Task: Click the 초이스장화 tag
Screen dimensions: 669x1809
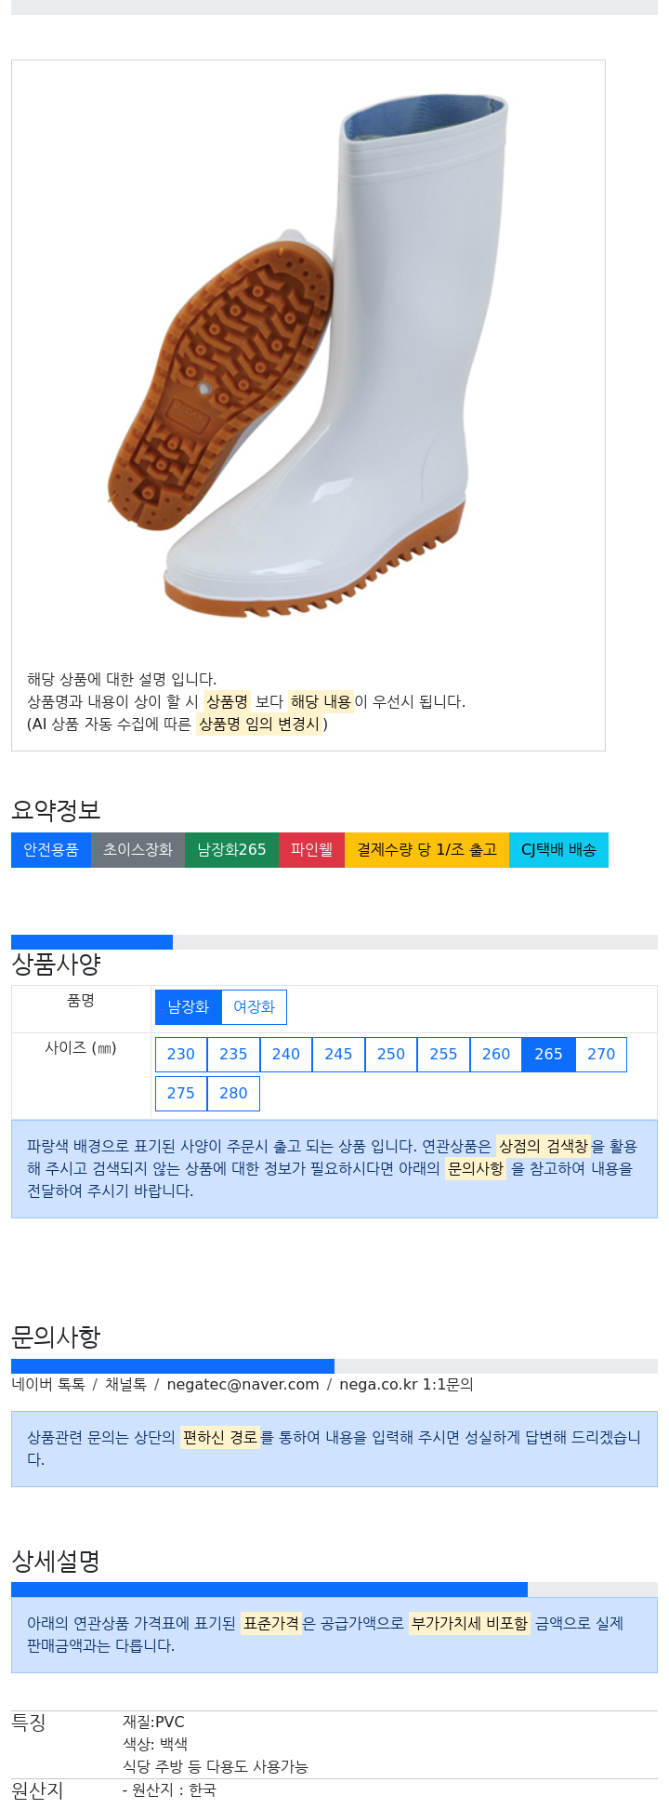Action: [138, 850]
